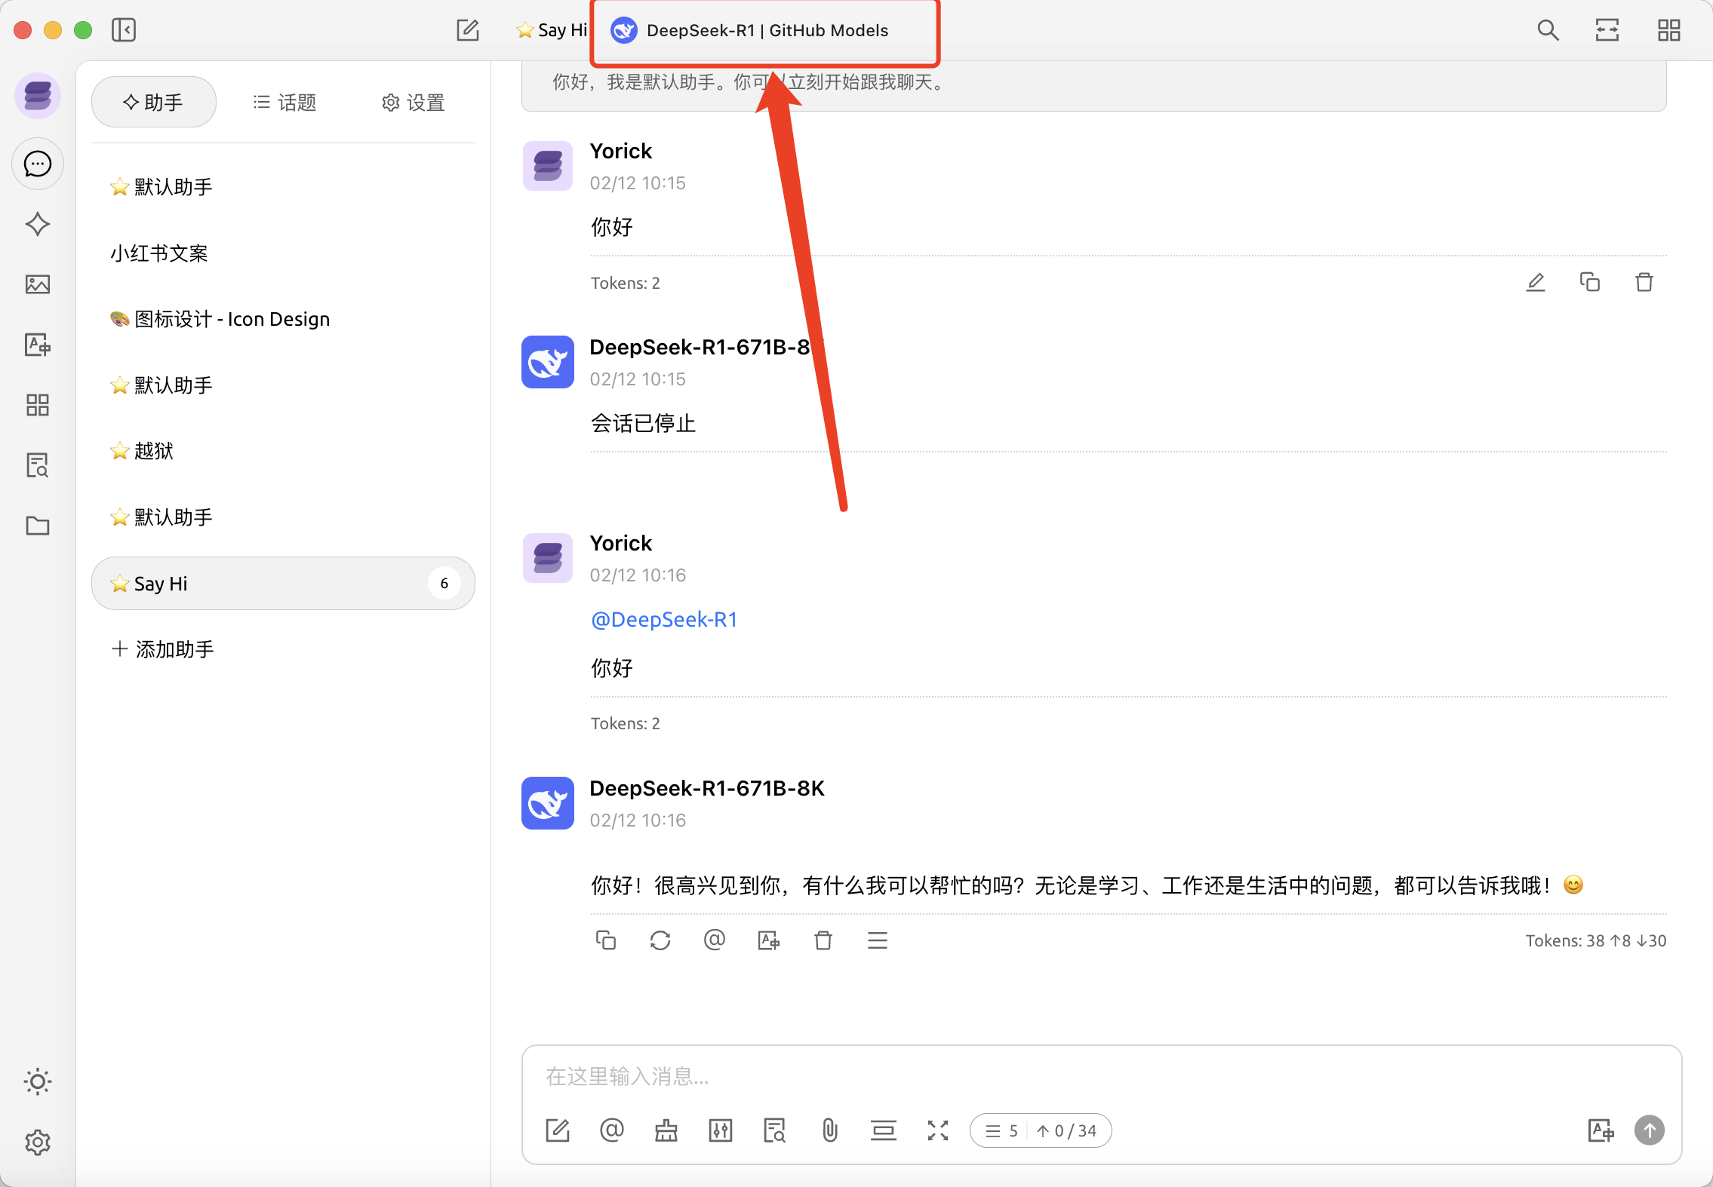
Task: Click the mention @ icon in the input toolbar
Action: (x=611, y=1130)
